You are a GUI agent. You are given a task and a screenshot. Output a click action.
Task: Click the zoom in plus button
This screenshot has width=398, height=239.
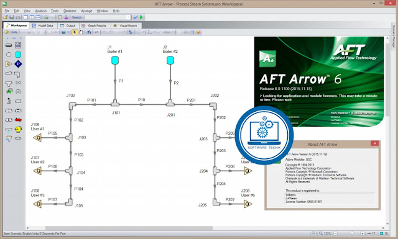(362, 233)
